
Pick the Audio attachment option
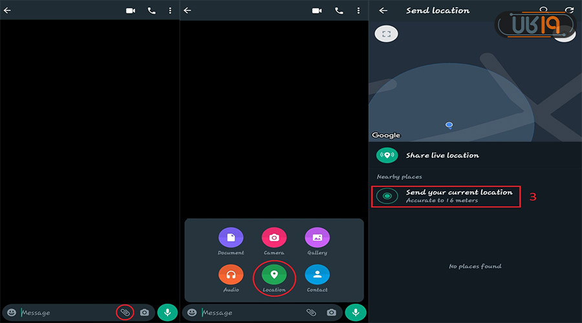(231, 275)
